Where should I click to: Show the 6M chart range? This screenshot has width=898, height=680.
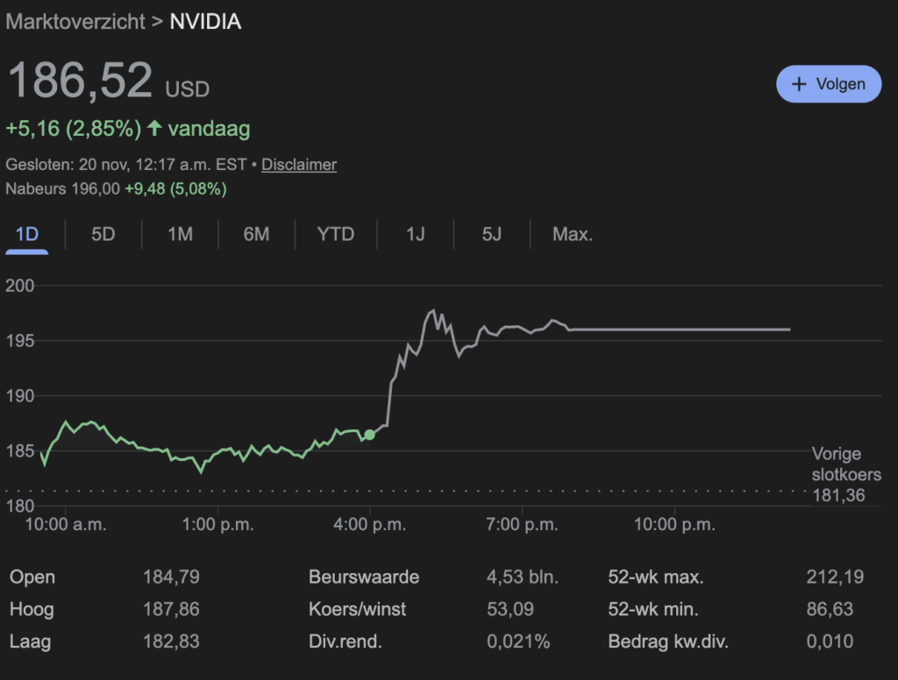pos(256,234)
